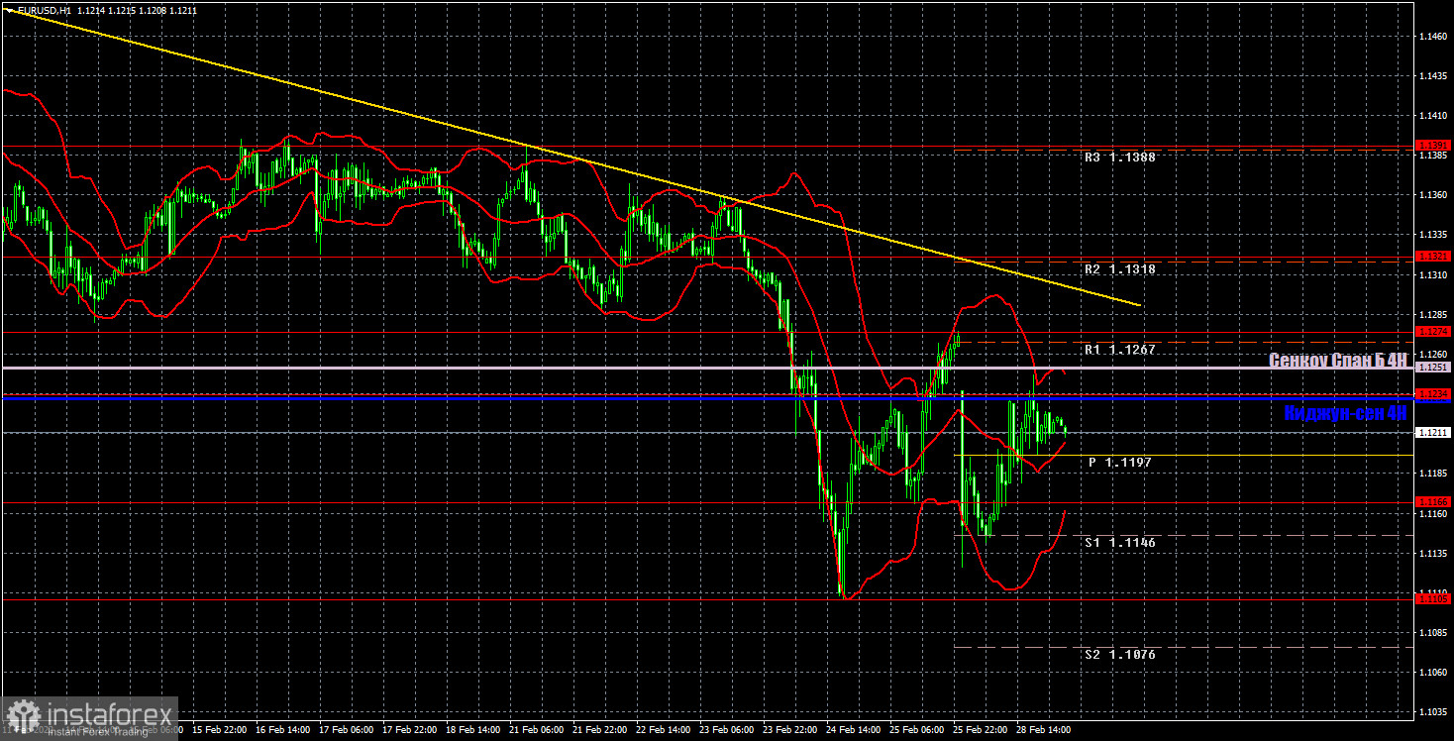
Task: Select the EURUSD,H1 chart title text
Action: (x=47, y=9)
